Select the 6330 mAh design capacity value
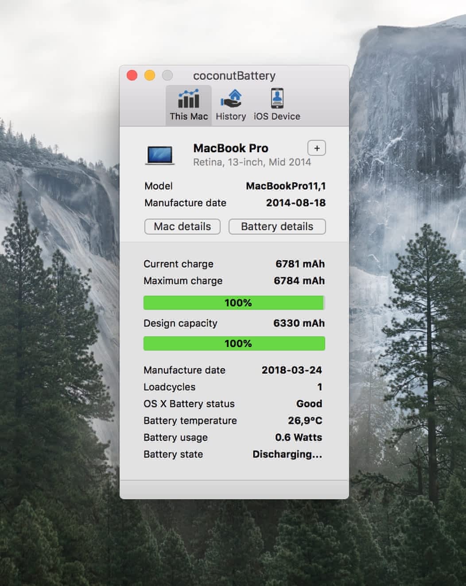This screenshot has height=586, width=466. [x=299, y=323]
